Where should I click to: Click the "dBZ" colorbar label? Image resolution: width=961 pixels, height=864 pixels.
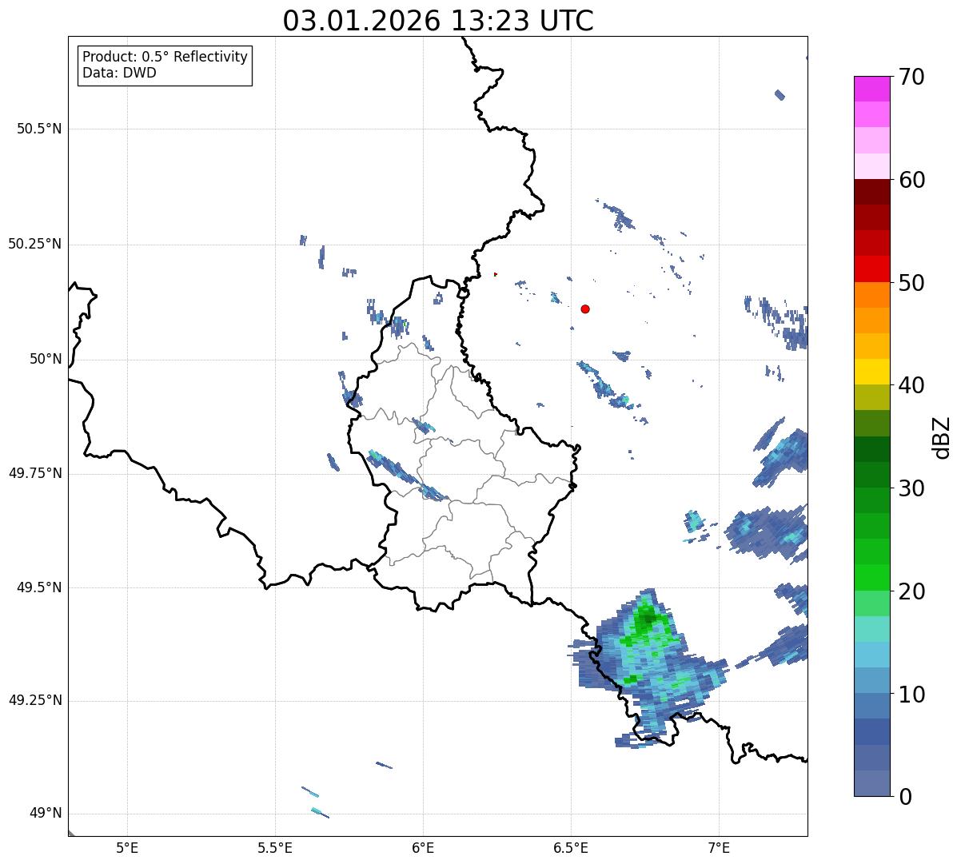click(x=942, y=437)
